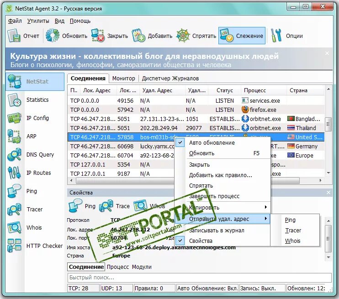Switch to the Монитор tab
The image size is (339, 299).
(124, 79)
